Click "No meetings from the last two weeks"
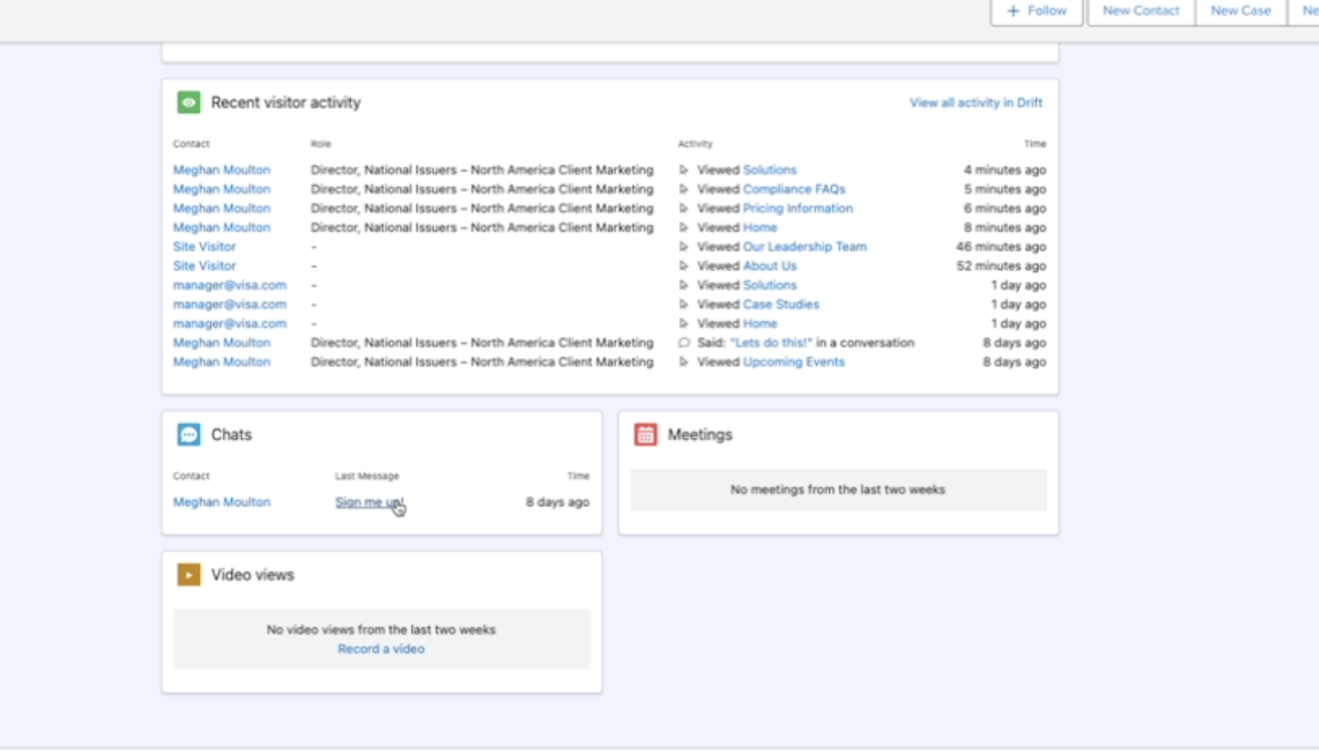This screenshot has height=756, width=1319. (838, 490)
